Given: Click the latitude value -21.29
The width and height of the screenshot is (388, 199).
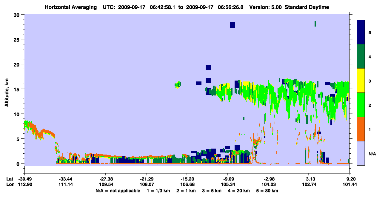Looking at the screenshot, I should coord(146,179).
